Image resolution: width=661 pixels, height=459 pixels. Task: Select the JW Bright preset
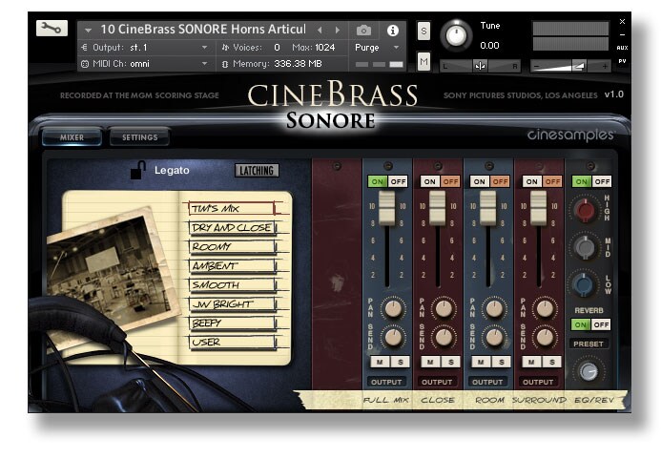[x=232, y=304]
